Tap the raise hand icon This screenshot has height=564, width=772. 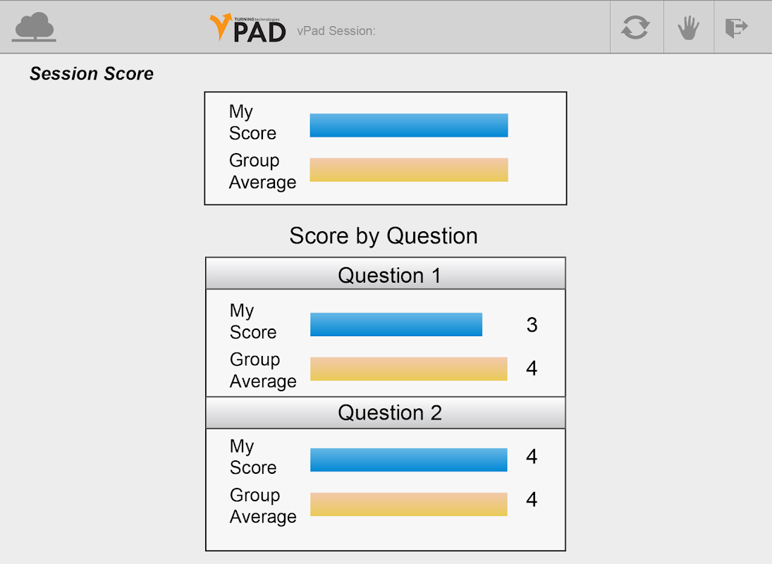point(688,28)
